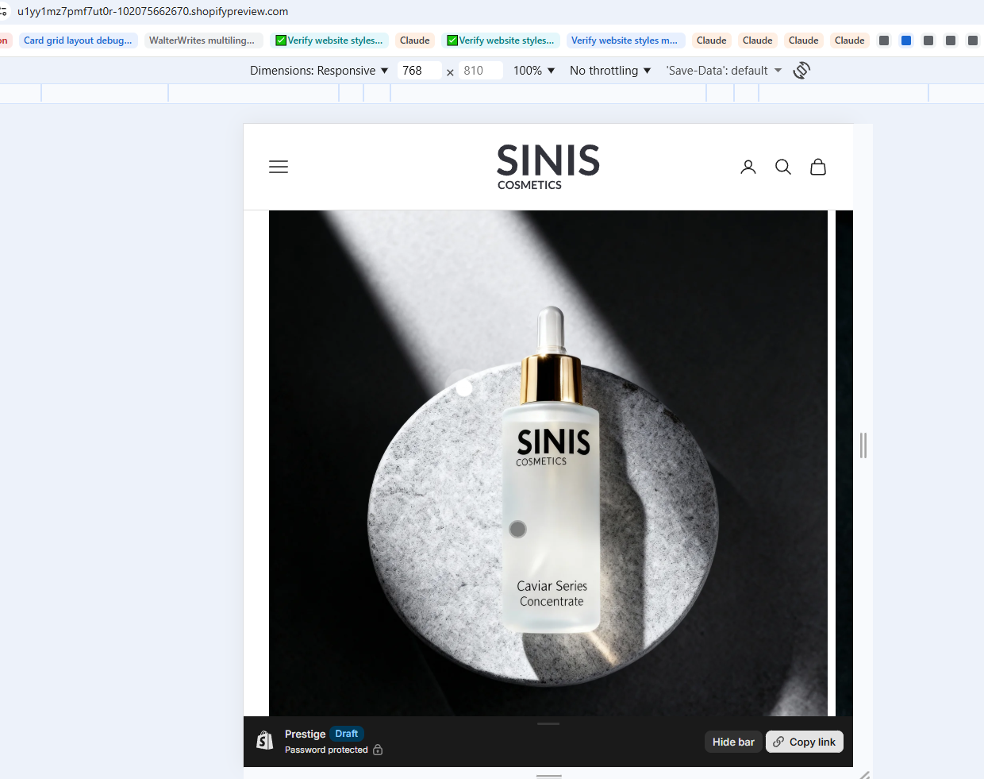Click the Password protected label
The image size is (984, 779).
point(326,750)
